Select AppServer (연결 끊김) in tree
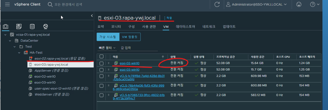This screenshot has width=328, height=110. coord(52,70)
